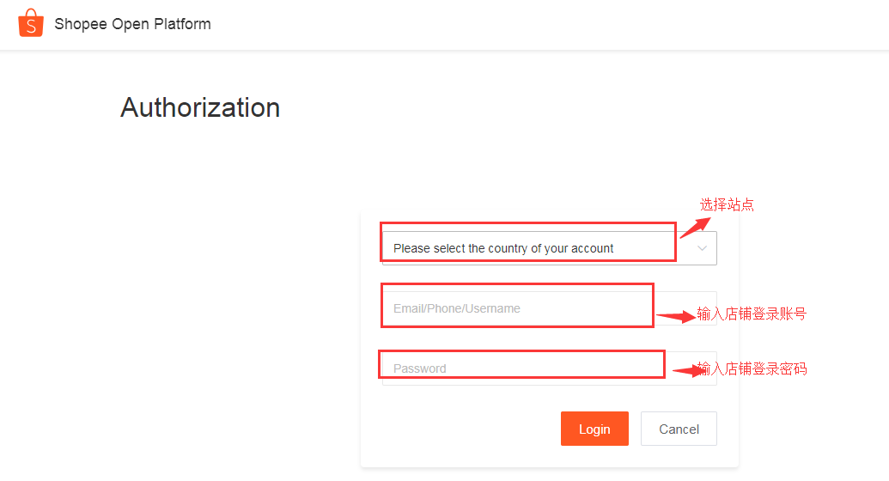
Task: Expand 'Please select the country' combo box
Action: pos(550,248)
